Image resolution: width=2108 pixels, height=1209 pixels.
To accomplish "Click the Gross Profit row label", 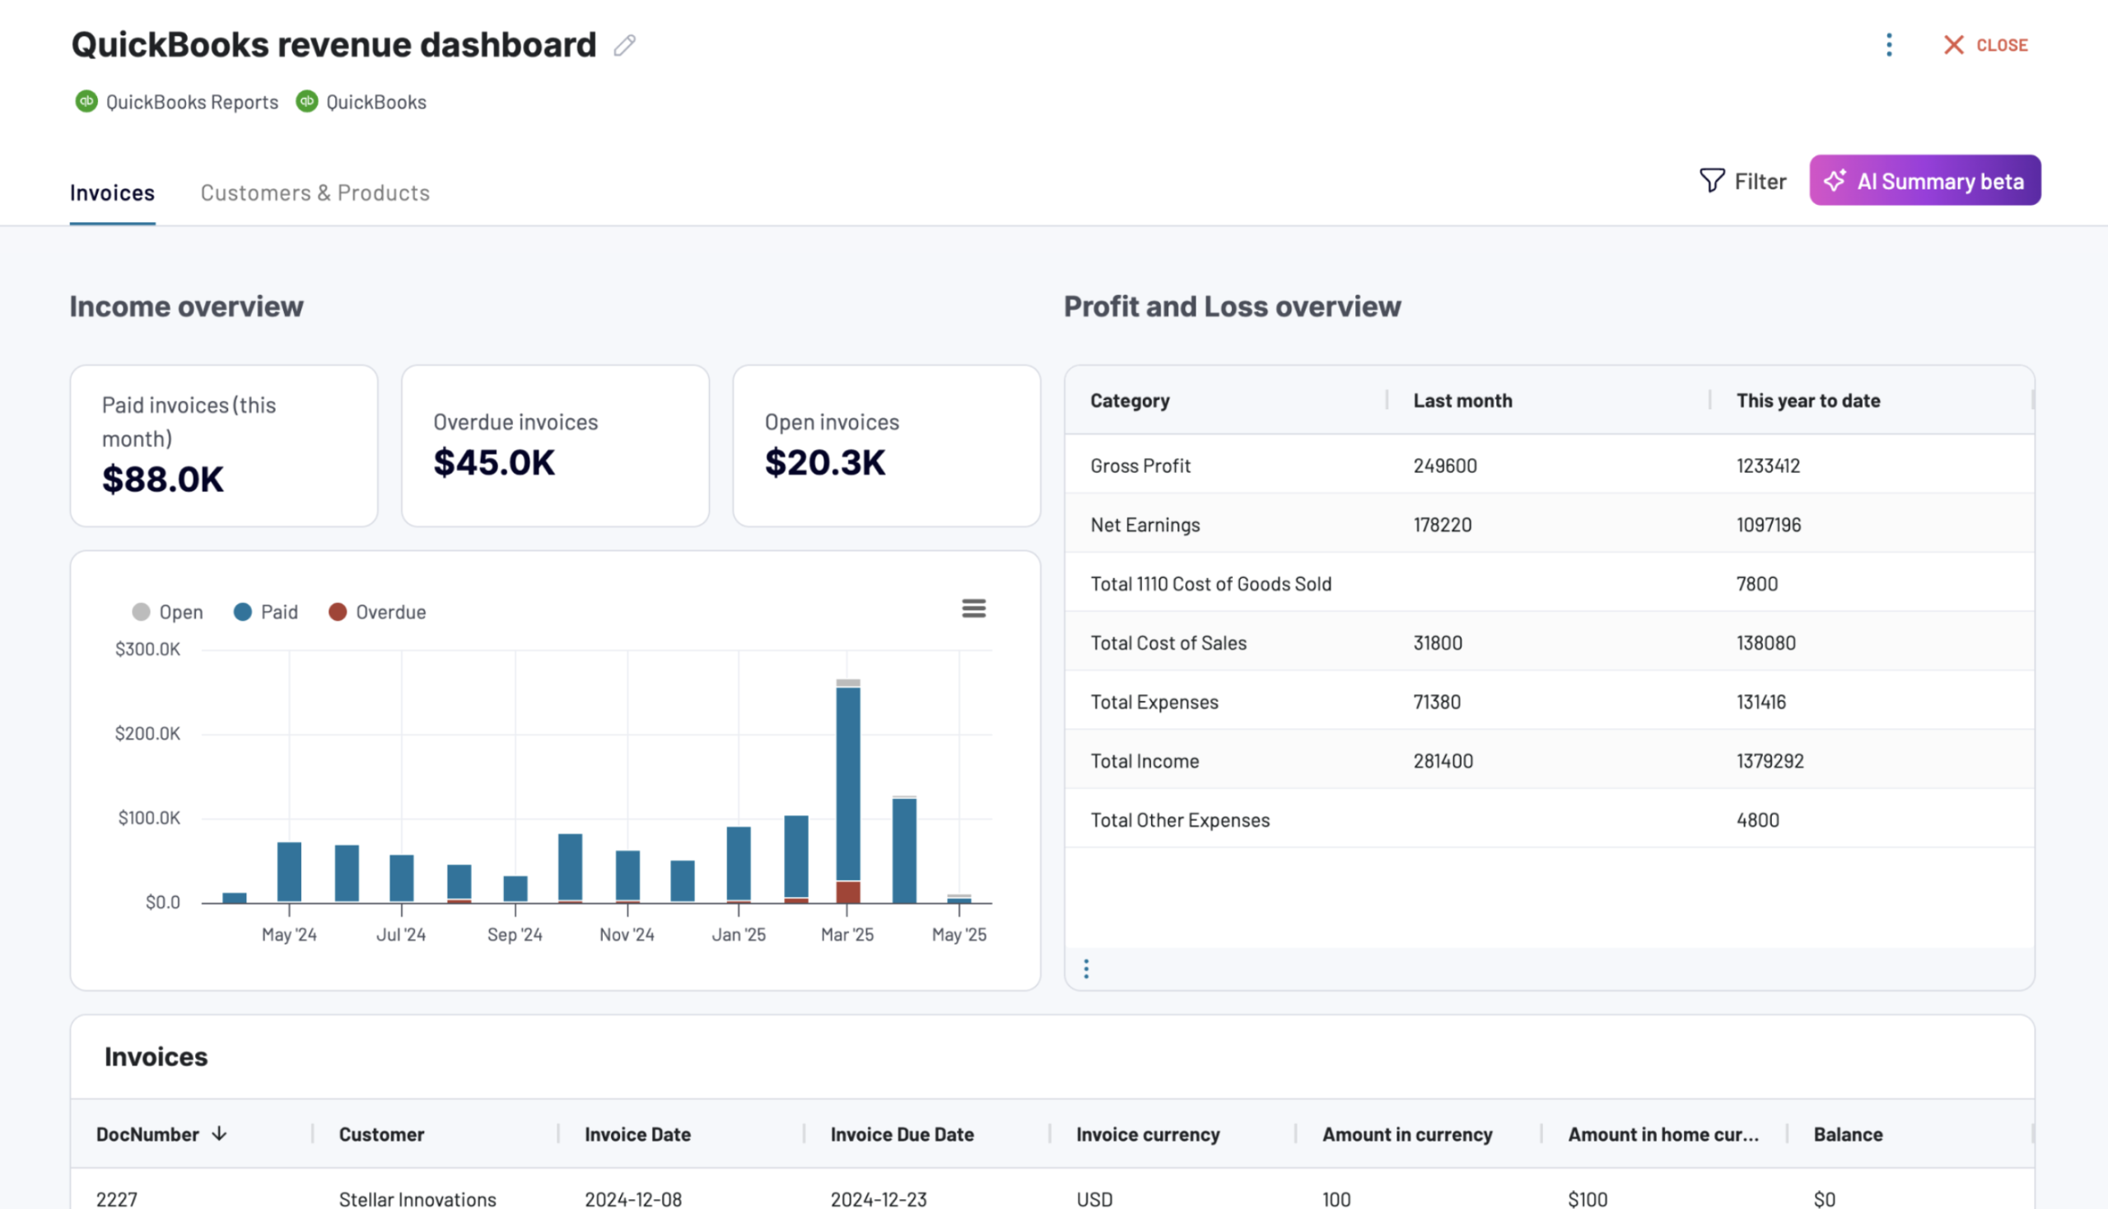I will click(1140, 466).
